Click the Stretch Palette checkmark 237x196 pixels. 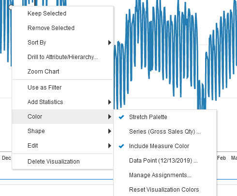coord(121,117)
